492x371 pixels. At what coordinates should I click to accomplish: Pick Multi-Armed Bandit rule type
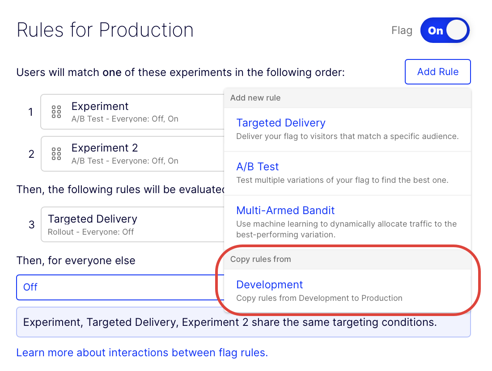tap(285, 211)
